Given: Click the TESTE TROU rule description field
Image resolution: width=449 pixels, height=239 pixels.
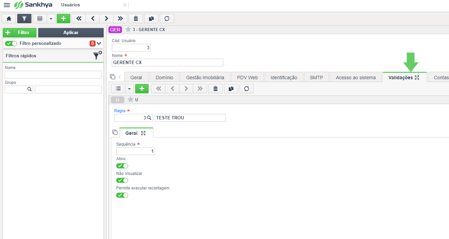Looking at the screenshot, I should (x=190, y=118).
